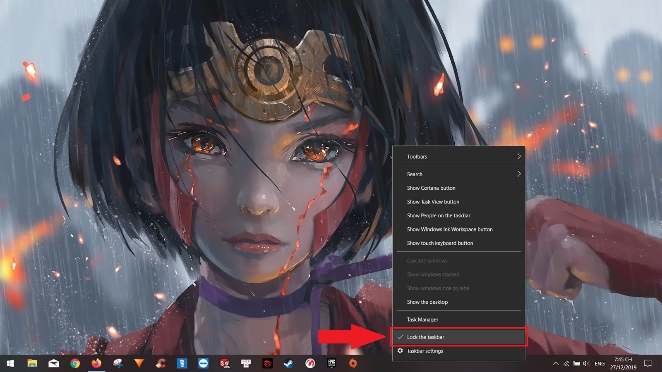Open the Wi-Fi network flyout
Screen dimensions: 662x372
click(566, 364)
